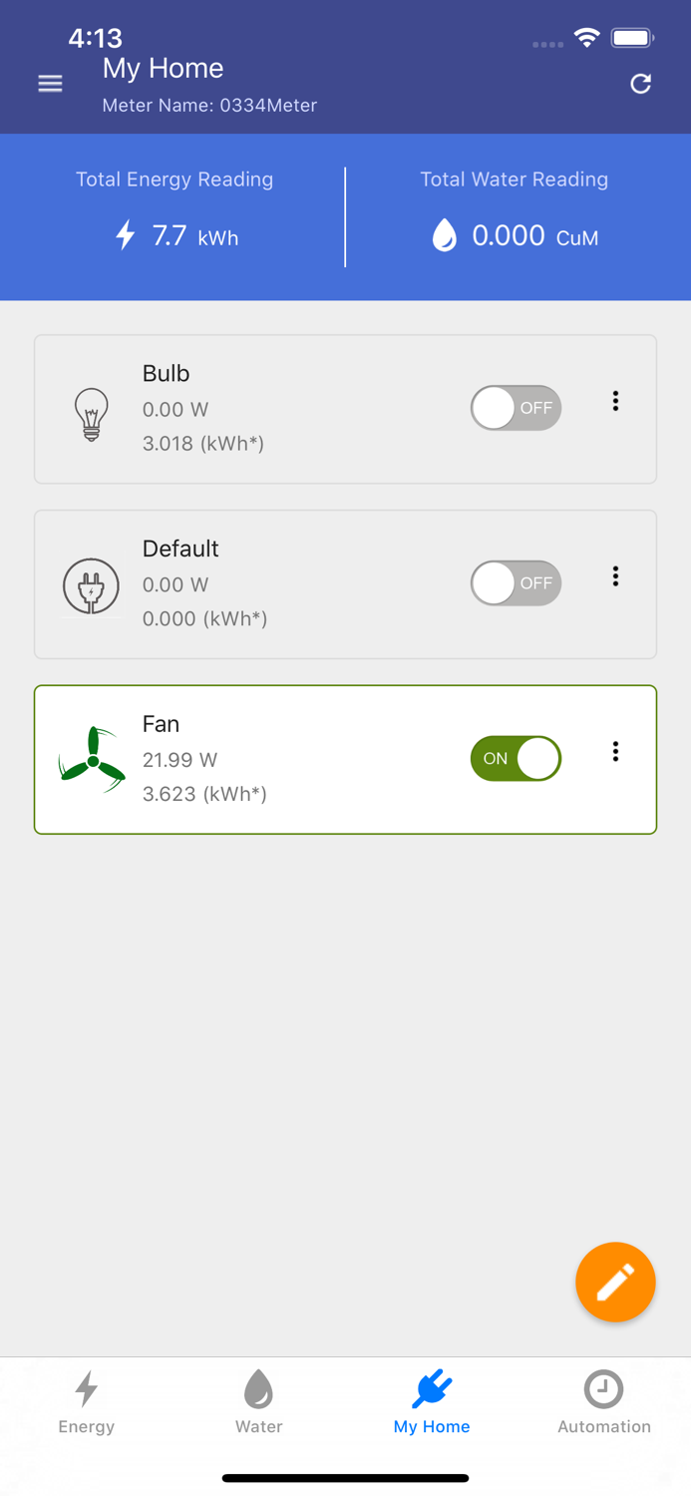Viewport: 691px width, 1496px height.
Task: Turn on the Bulb switch
Action: click(516, 408)
